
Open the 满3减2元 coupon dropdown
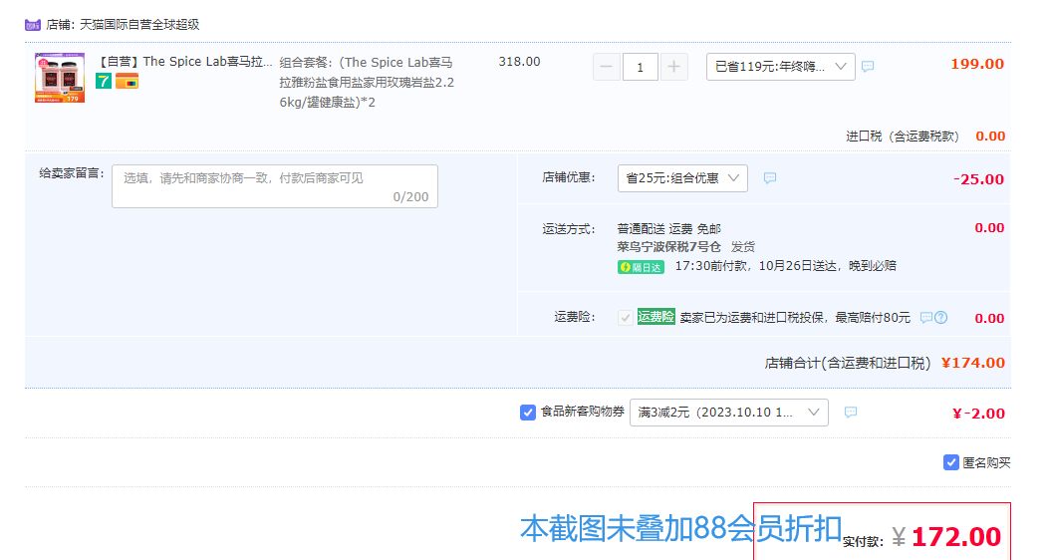click(x=729, y=413)
